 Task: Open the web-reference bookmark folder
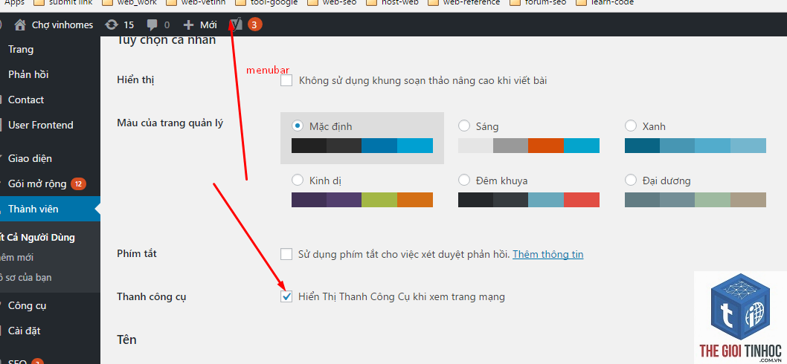pos(465,2)
